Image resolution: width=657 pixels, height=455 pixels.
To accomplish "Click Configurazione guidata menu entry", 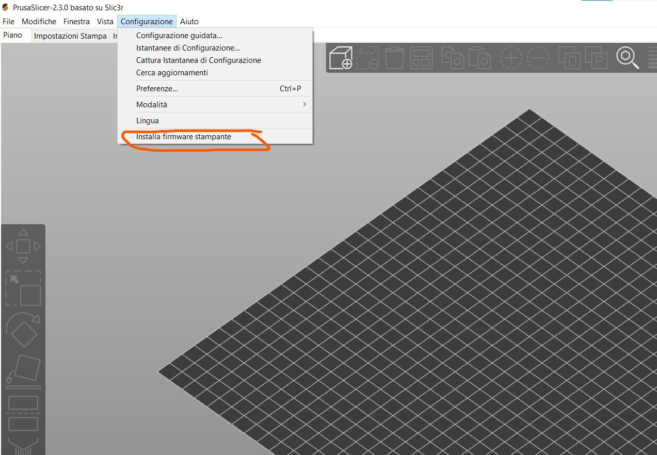I will pos(179,36).
